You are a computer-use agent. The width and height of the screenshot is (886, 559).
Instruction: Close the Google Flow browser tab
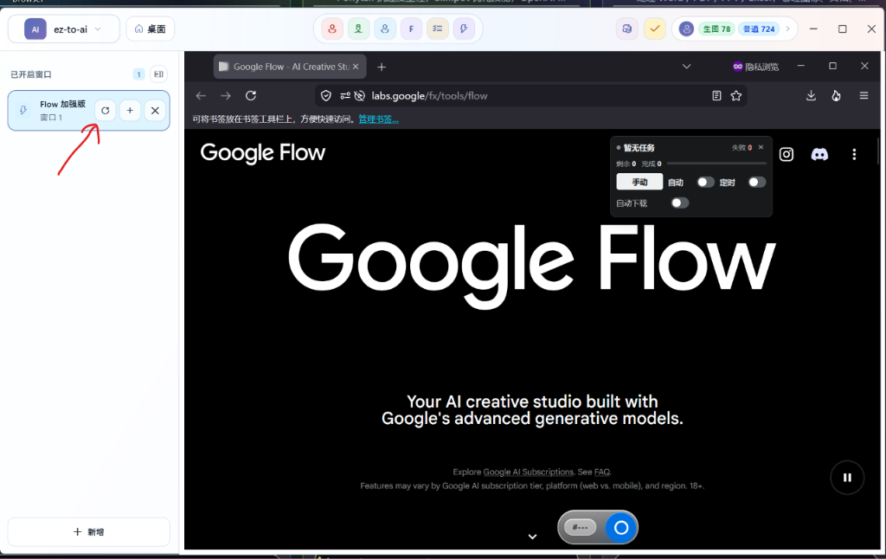356,67
